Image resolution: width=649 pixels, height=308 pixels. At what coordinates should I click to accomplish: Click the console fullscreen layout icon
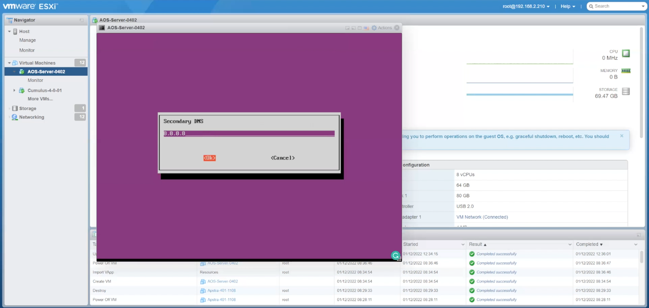click(360, 28)
